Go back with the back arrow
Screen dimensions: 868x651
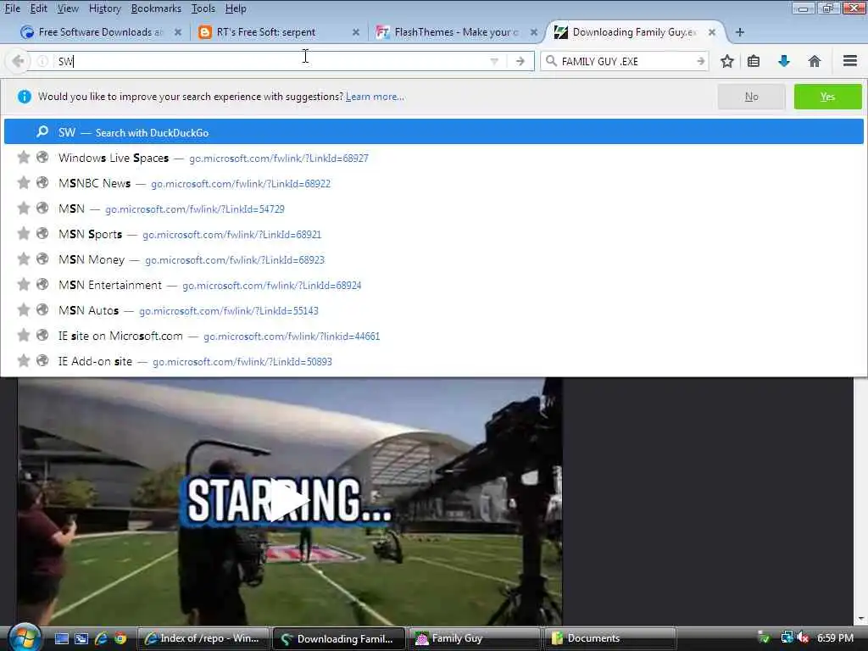(18, 61)
